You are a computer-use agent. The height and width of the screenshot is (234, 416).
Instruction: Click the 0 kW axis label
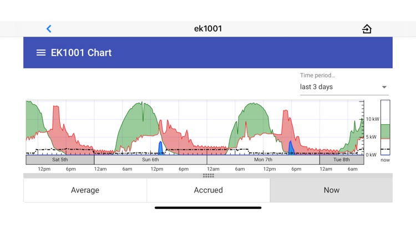coord(371,155)
